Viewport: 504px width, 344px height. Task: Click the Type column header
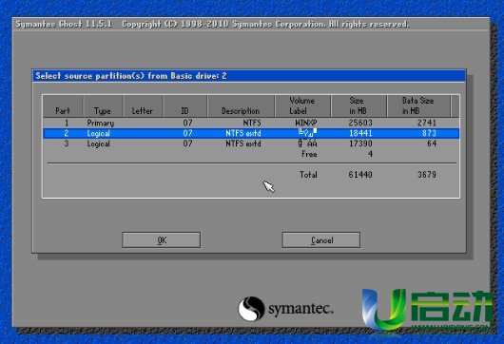(103, 106)
